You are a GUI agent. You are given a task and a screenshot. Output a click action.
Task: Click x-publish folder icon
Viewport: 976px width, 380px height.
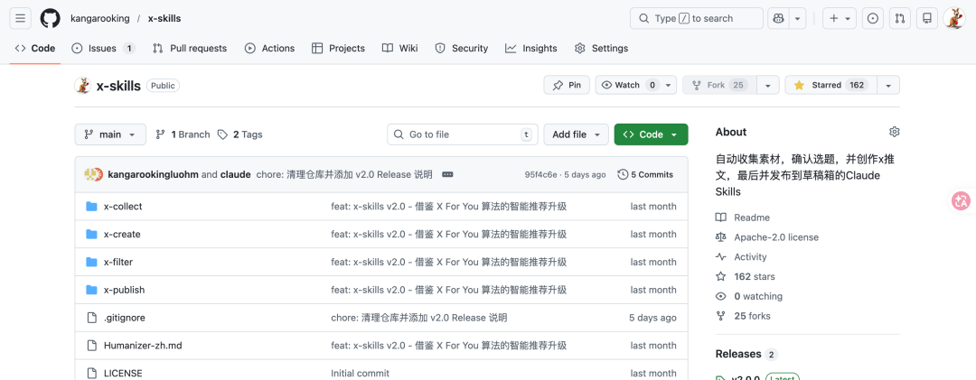pyautogui.click(x=92, y=290)
